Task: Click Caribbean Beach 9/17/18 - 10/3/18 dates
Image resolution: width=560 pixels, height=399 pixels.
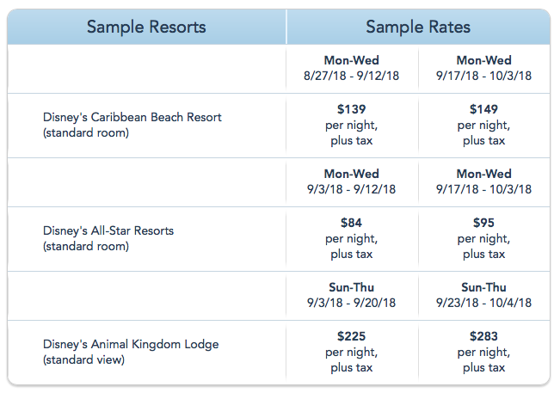Action: (483, 76)
